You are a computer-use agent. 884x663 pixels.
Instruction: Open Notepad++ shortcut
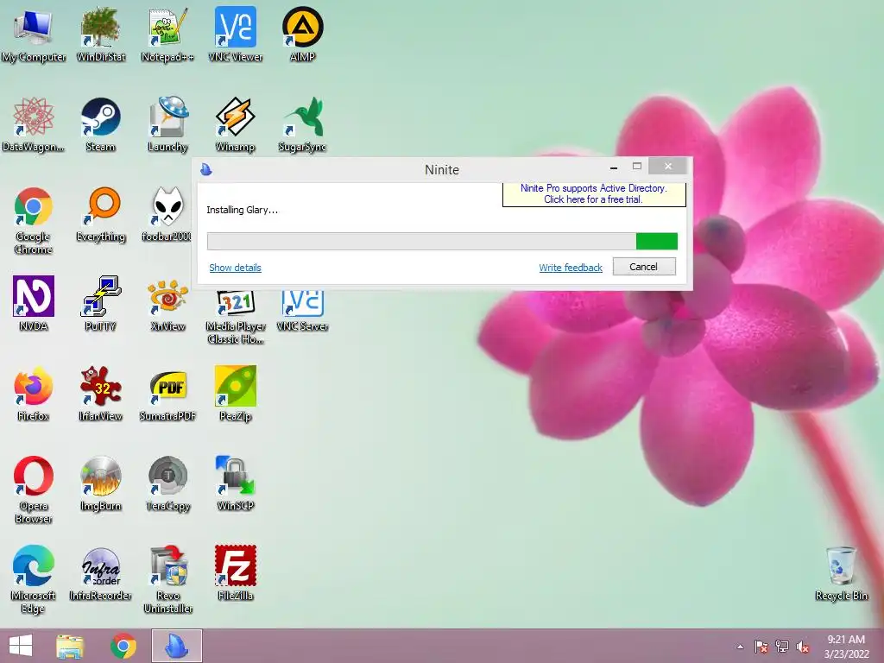[167, 35]
